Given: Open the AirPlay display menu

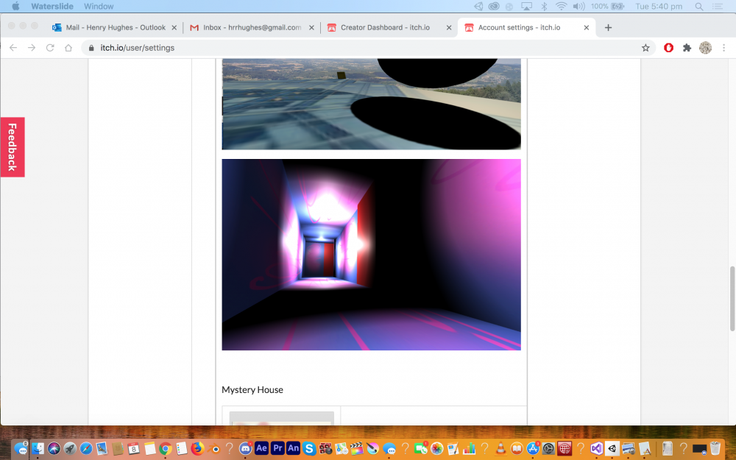Looking at the screenshot, I should click(526, 6).
